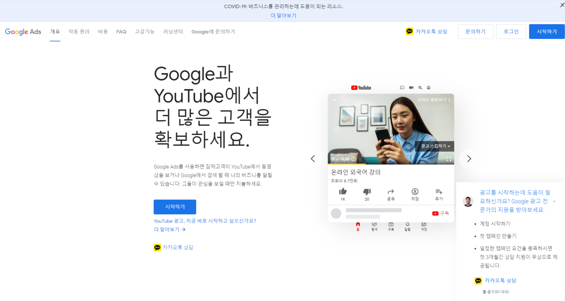
Task: Click the cast icon in YouTube mockup
Action: tap(402, 88)
